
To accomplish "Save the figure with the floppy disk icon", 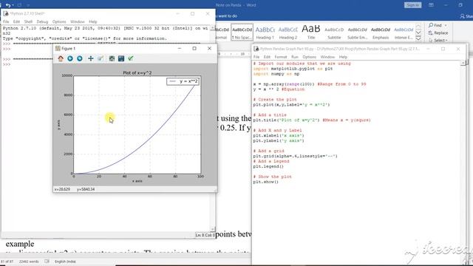I will click(121, 58).
